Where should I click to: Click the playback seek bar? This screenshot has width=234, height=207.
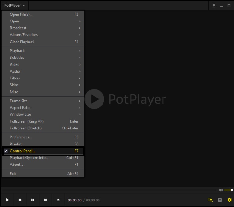coord(109,190)
